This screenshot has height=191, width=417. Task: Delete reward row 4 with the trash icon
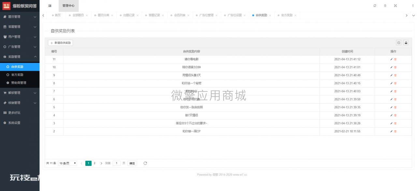[395, 115]
